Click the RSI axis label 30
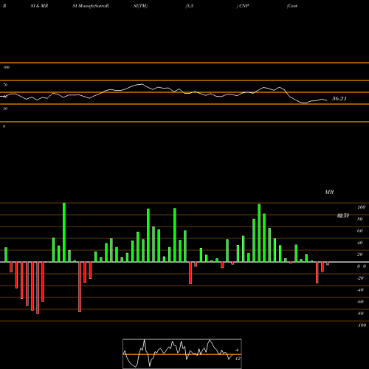Screen dimensions: 369x369 coord(5,108)
